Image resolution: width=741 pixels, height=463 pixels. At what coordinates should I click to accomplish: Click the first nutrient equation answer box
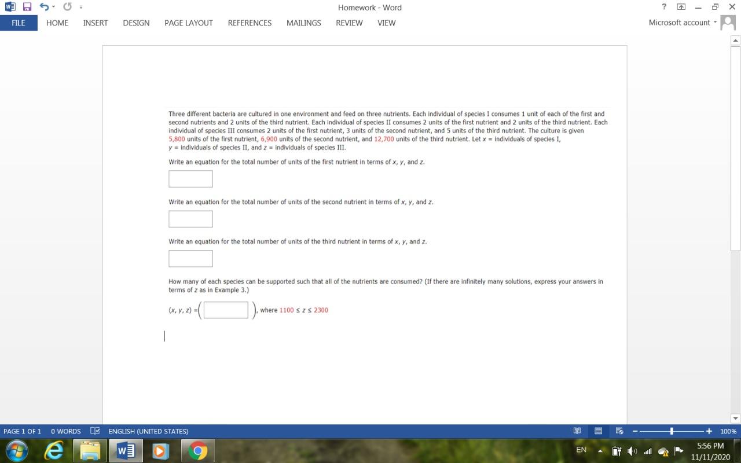[190, 179]
